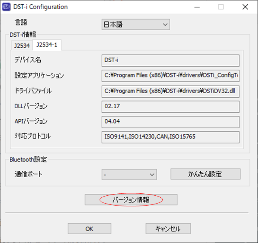
Task: Click the 言語 label text
Action: 21,22
